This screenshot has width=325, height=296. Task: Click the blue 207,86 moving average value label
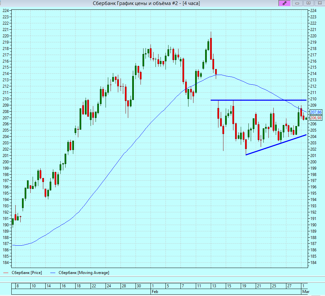pos(316,112)
